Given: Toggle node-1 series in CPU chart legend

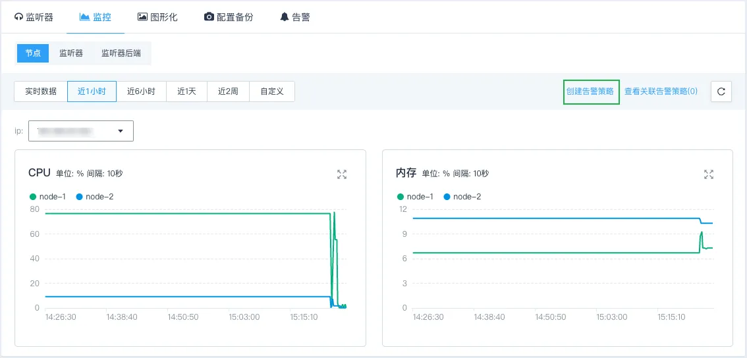Looking at the screenshot, I should point(47,197).
